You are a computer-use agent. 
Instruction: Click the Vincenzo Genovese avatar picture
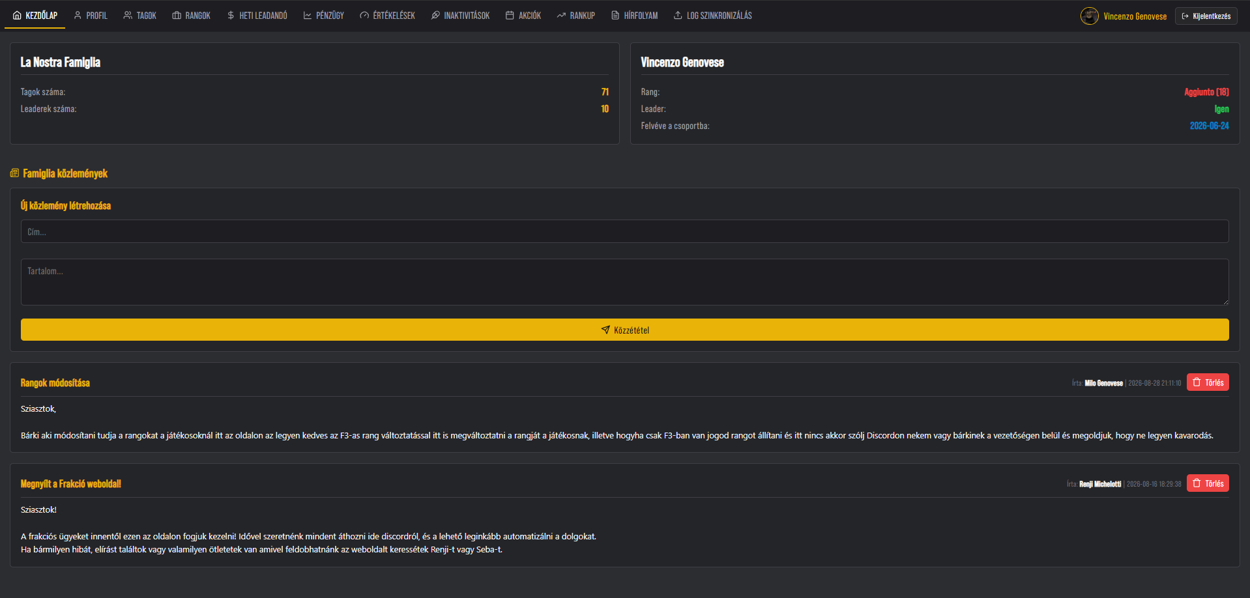click(1090, 16)
